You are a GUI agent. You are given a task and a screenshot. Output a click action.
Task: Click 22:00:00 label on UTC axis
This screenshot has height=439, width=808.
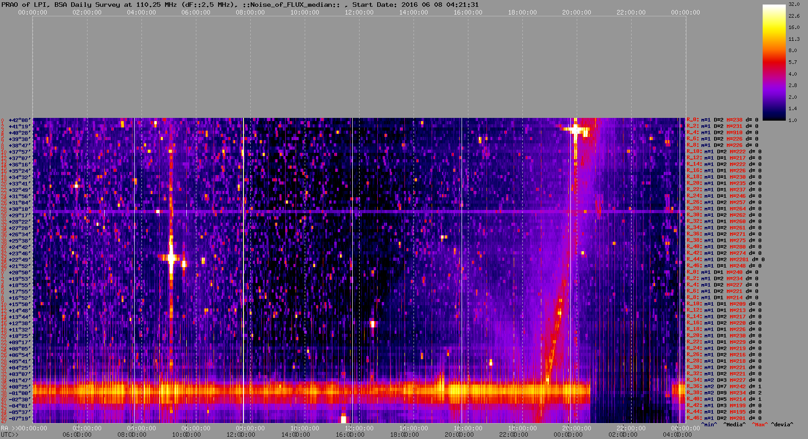click(513, 434)
